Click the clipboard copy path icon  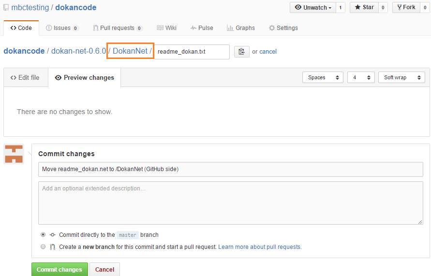tap(241, 52)
